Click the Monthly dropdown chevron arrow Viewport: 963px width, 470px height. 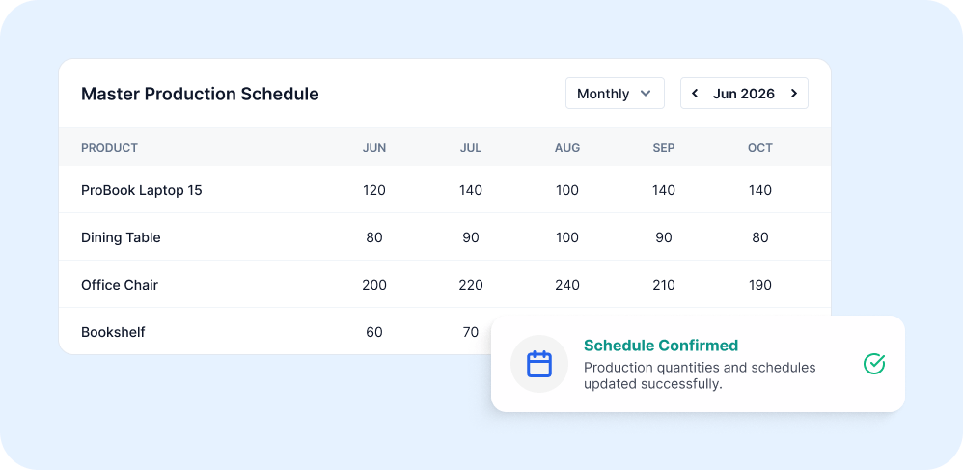coord(645,94)
